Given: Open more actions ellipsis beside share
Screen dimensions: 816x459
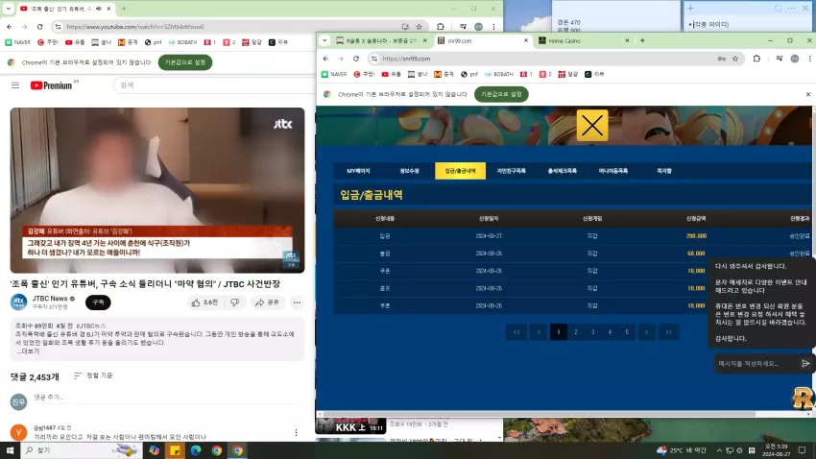Looking at the screenshot, I should coord(297,302).
